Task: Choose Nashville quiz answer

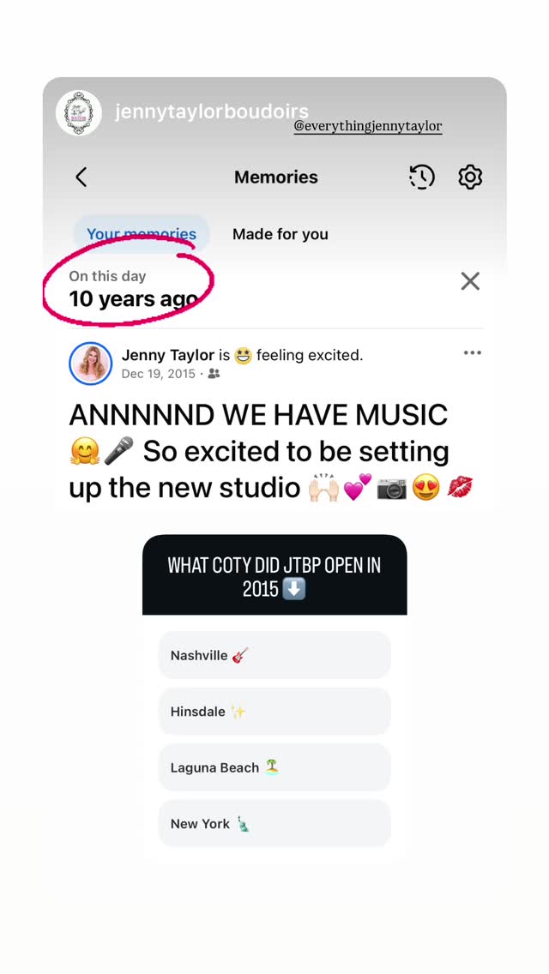Action: pyautogui.click(x=274, y=655)
